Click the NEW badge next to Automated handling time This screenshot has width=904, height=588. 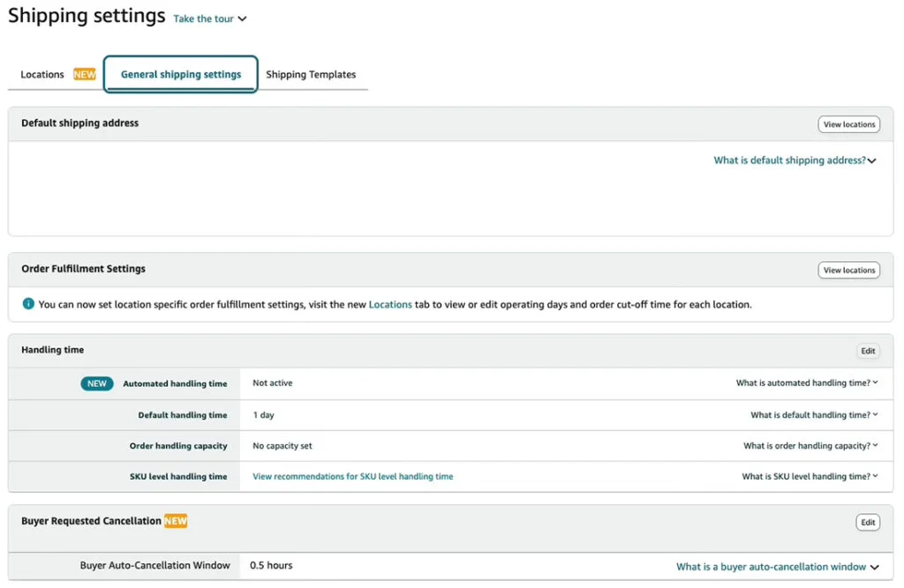[x=97, y=383]
